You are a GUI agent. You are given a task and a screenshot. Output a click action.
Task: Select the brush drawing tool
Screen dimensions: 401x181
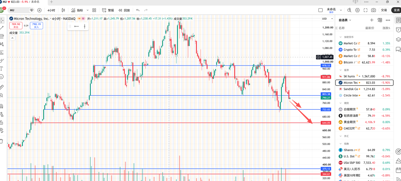(2, 60)
